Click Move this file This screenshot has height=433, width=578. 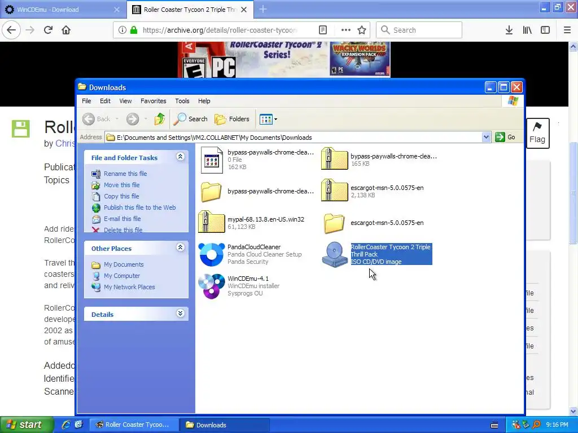[x=122, y=185]
